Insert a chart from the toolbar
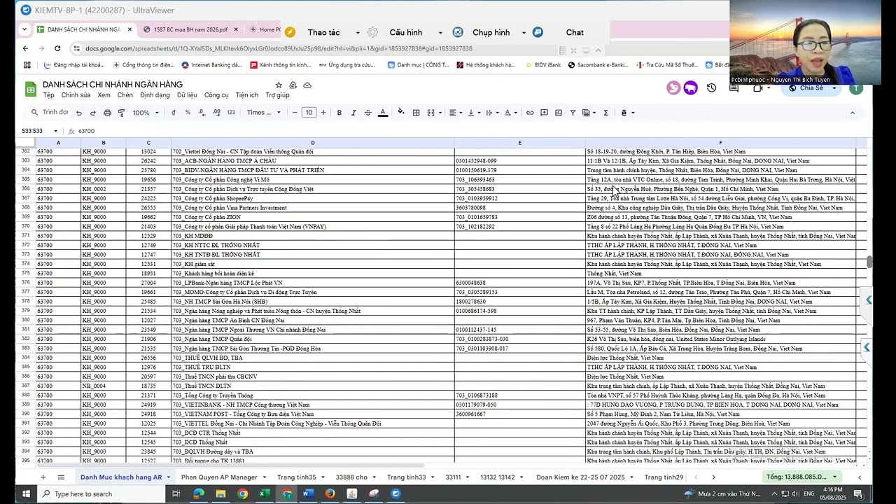 559,113
